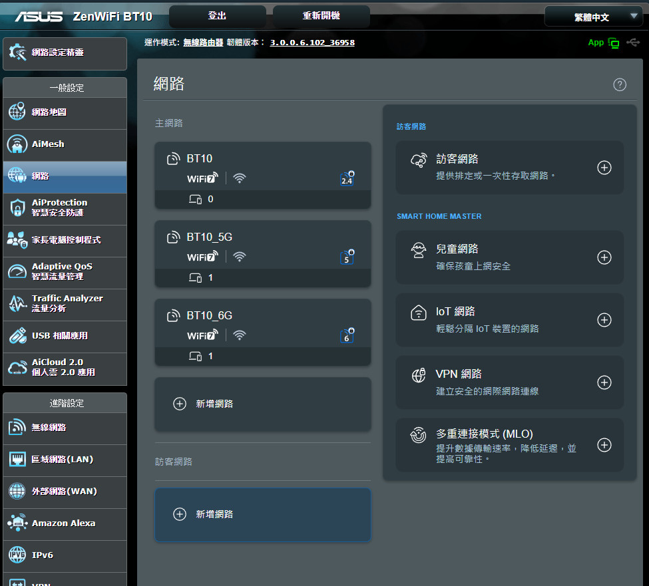Click the AiMesh house icon

tap(17, 144)
